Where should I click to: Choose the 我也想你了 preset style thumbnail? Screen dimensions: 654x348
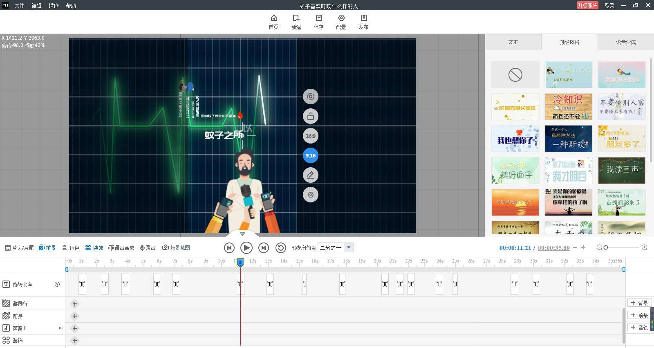pyautogui.click(x=515, y=139)
